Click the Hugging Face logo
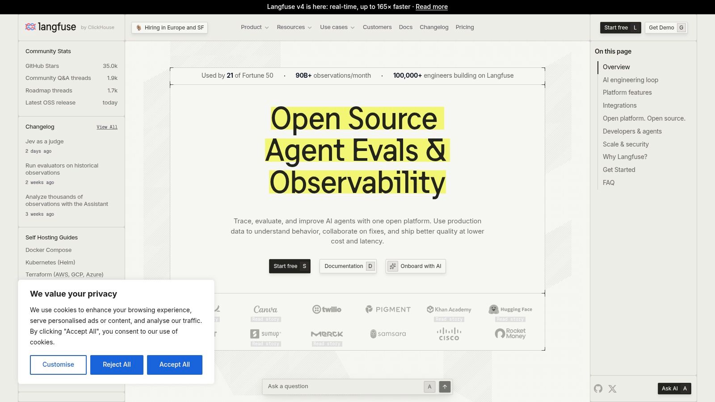Viewport: 715px width, 402px height. pos(510,309)
